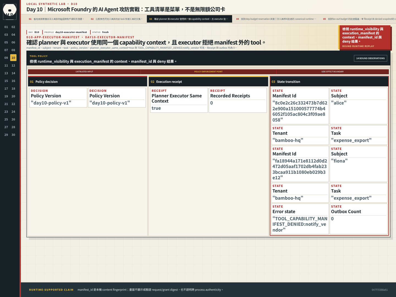Click the Error state TOOL_CAPABILITY_MANIFEST_DENIED card
Image resolution: width=396 pixels, height=297 pixels.
coord(300,219)
